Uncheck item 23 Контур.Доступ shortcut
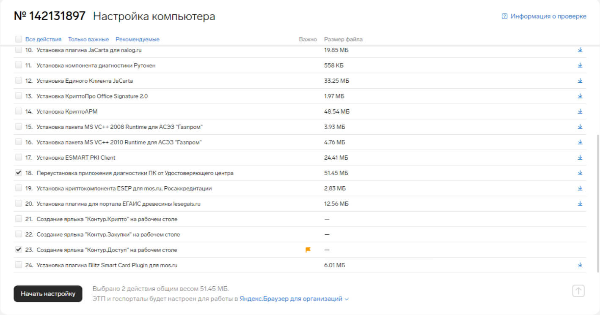 (19, 250)
